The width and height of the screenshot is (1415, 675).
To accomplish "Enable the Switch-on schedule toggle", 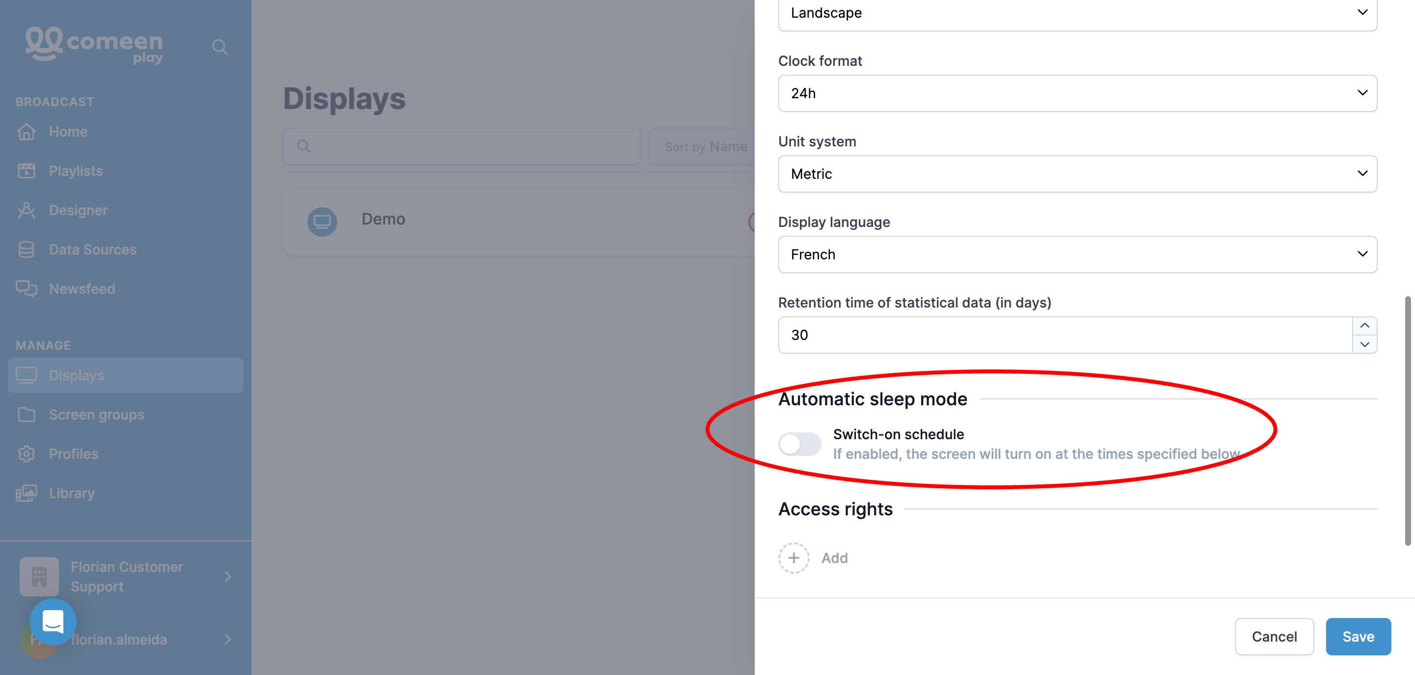I will [799, 444].
